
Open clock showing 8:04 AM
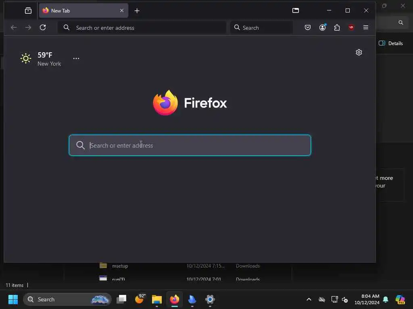(x=367, y=299)
